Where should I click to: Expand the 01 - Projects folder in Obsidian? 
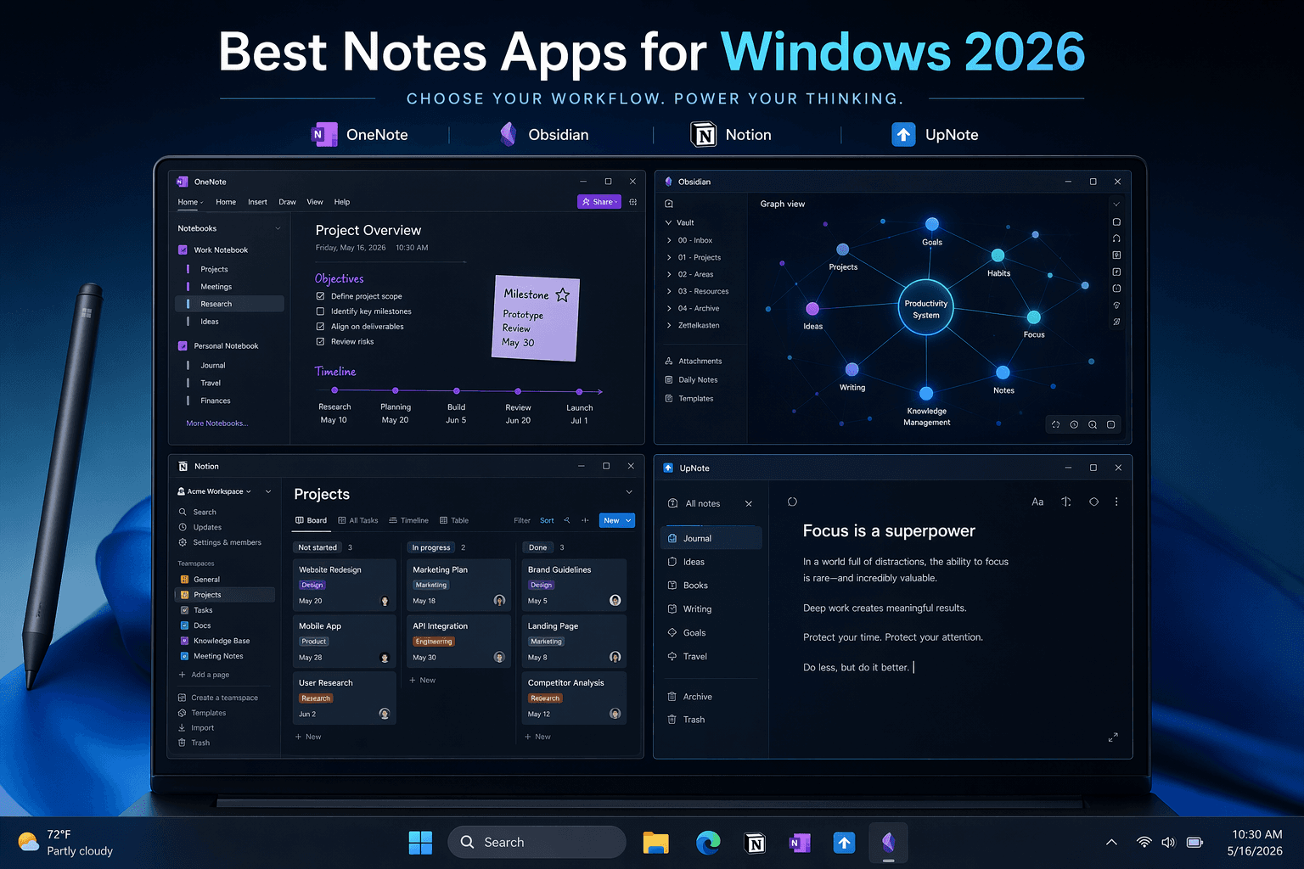[669, 257]
